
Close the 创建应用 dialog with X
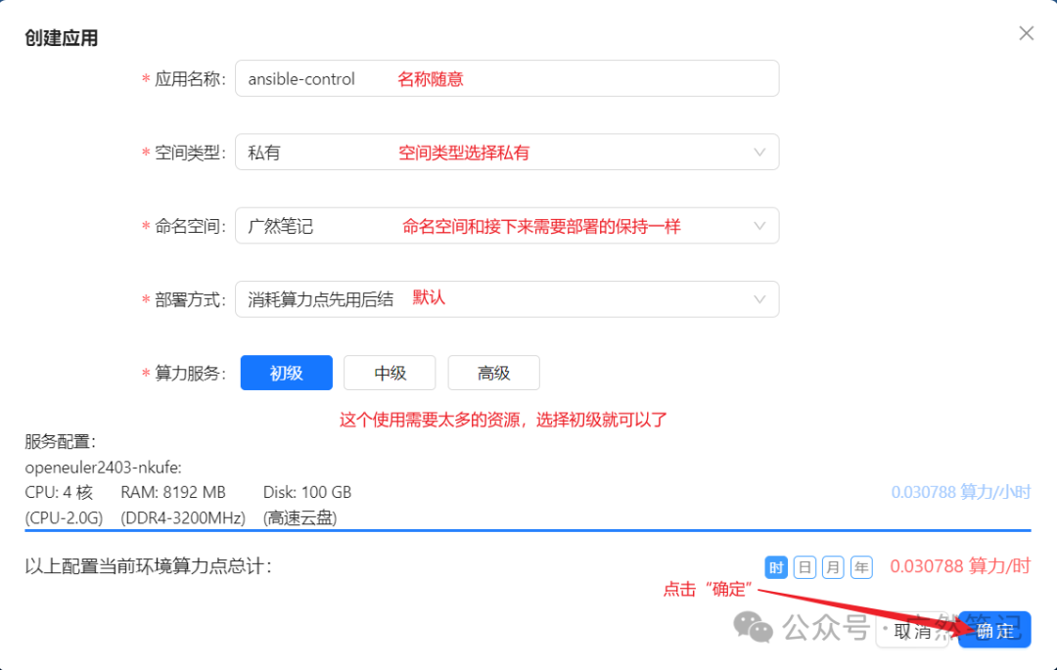coord(1026,33)
